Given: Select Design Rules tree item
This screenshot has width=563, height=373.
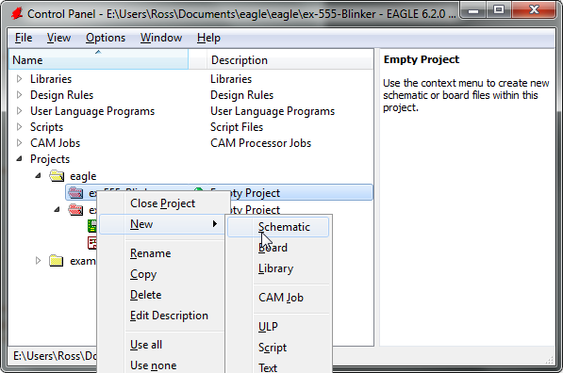Looking at the screenshot, I should tap(61, 95).
